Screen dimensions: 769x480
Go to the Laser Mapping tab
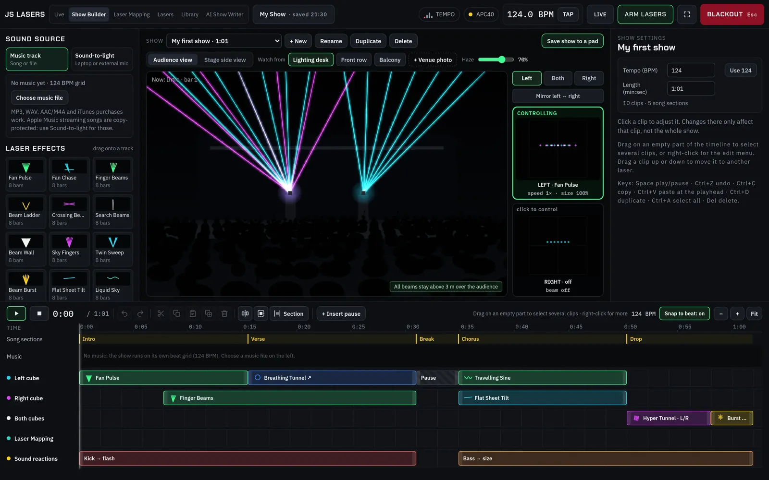point(132,14)
